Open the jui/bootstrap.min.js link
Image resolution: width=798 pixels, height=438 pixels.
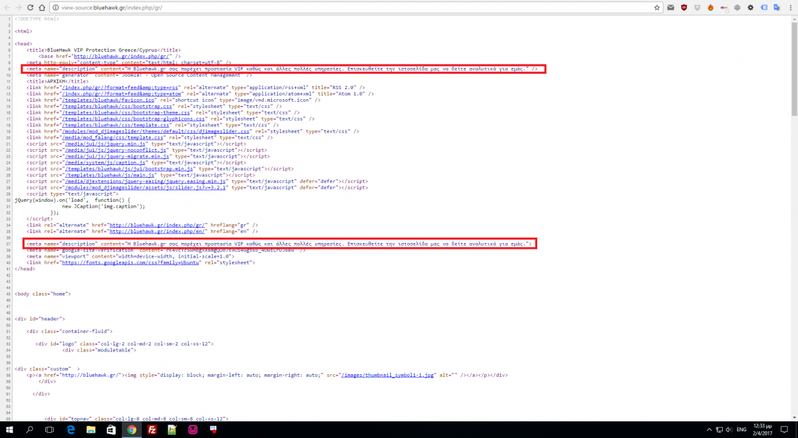click(129, 168)
